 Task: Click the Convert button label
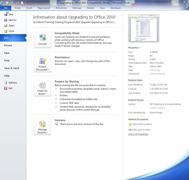(x=42, y=44)
